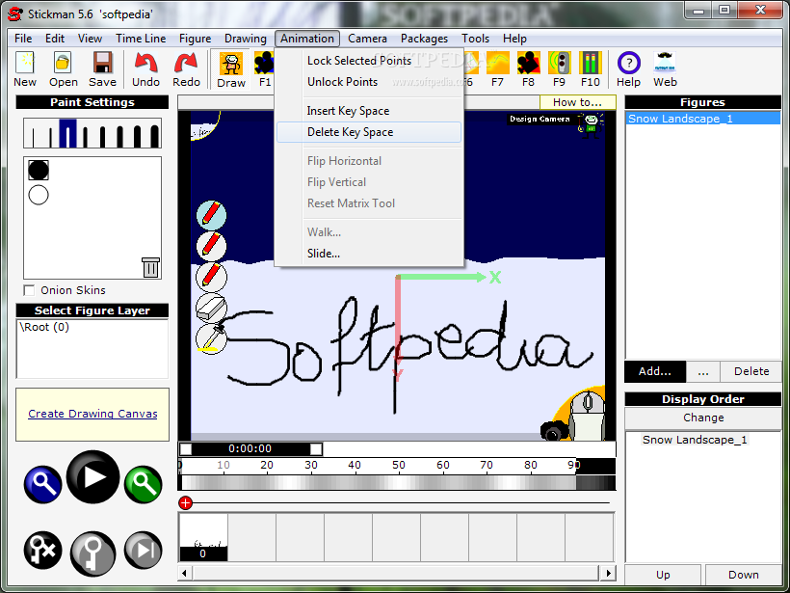This screenshot has width=790, height=593.
Task: Step to the next frame
Action: 144,551
